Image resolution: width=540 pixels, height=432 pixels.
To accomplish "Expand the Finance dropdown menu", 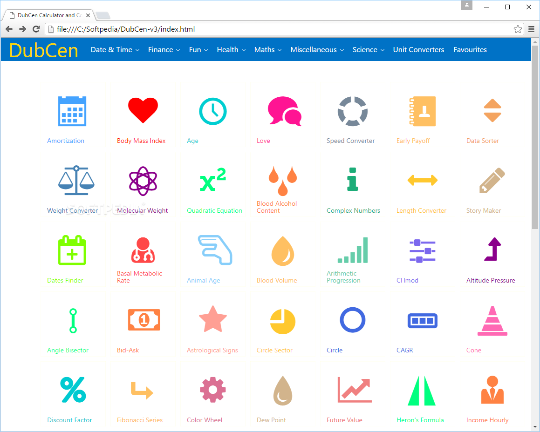I will 164,49.
